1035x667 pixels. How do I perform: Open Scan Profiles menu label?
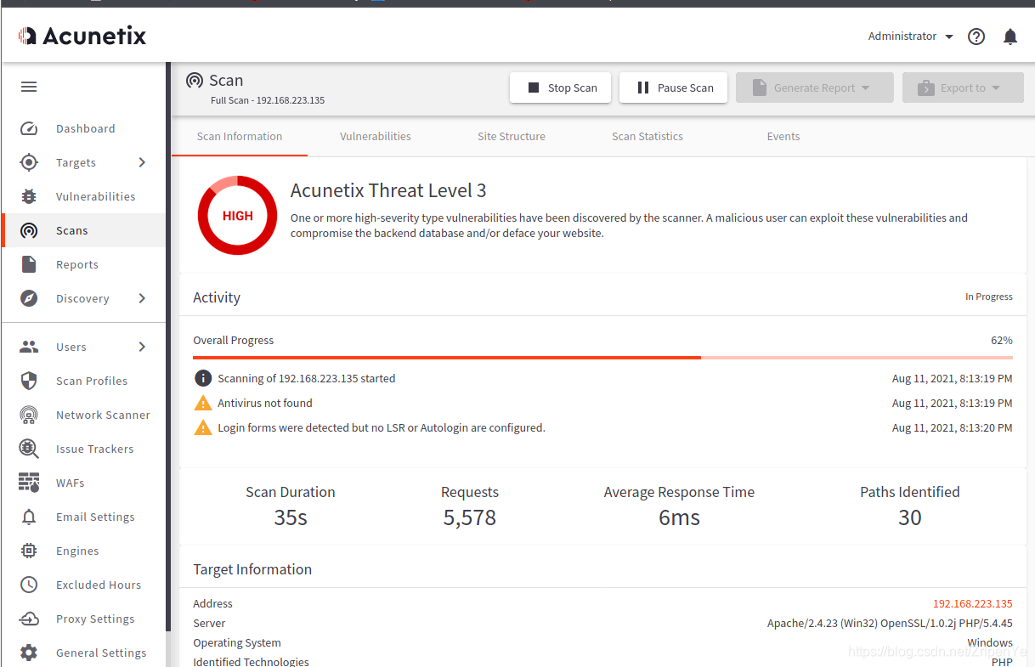tap(92, 381)
